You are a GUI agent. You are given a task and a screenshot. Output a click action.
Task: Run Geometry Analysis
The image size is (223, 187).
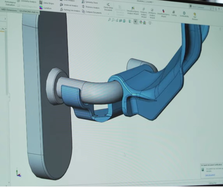[x=27, y=1]
